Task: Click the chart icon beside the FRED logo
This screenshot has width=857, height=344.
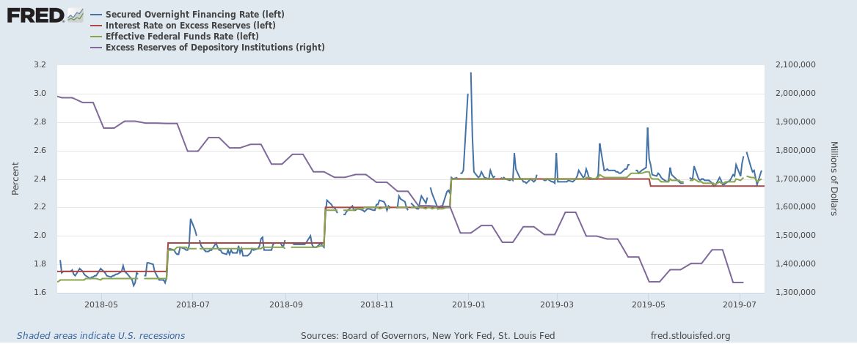Action: click(76, 15)
